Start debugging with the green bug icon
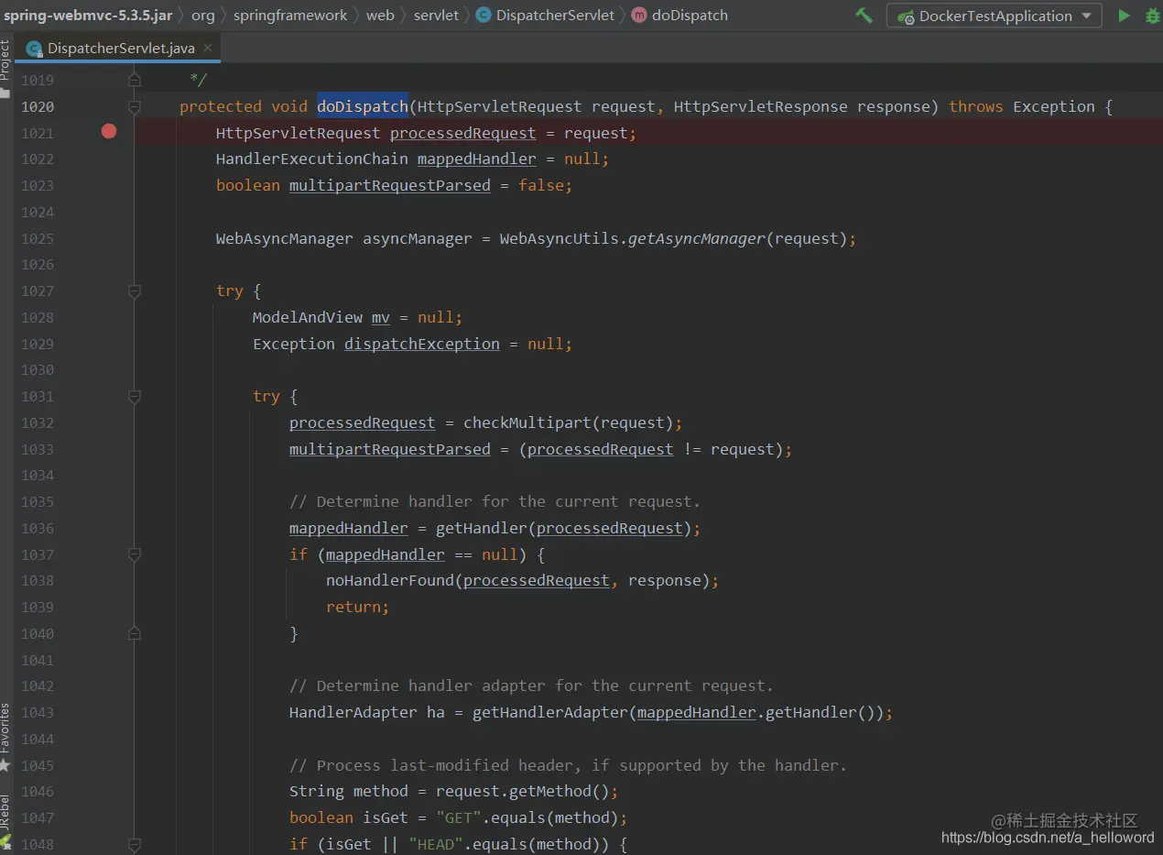 1153,16
